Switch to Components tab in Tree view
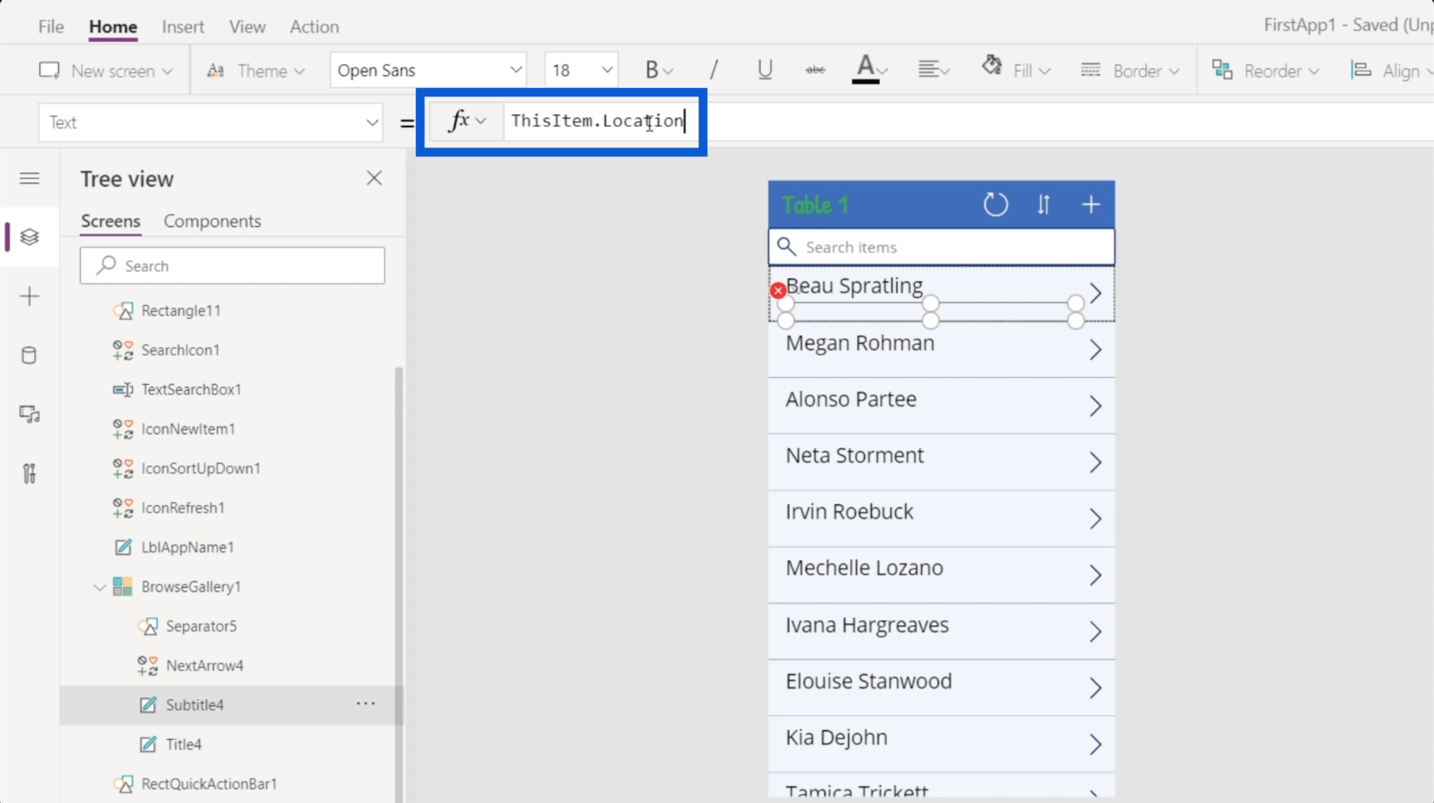 click(x=213, y=221)
